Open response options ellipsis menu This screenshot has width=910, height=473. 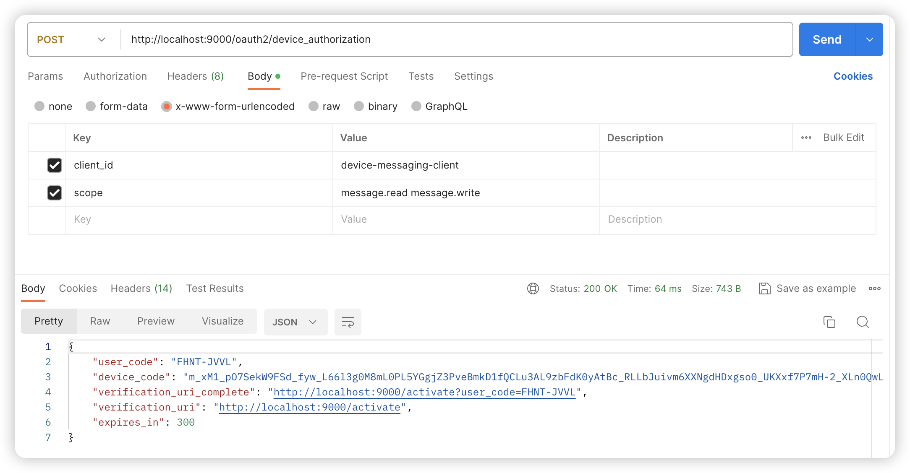click(875, 288)
